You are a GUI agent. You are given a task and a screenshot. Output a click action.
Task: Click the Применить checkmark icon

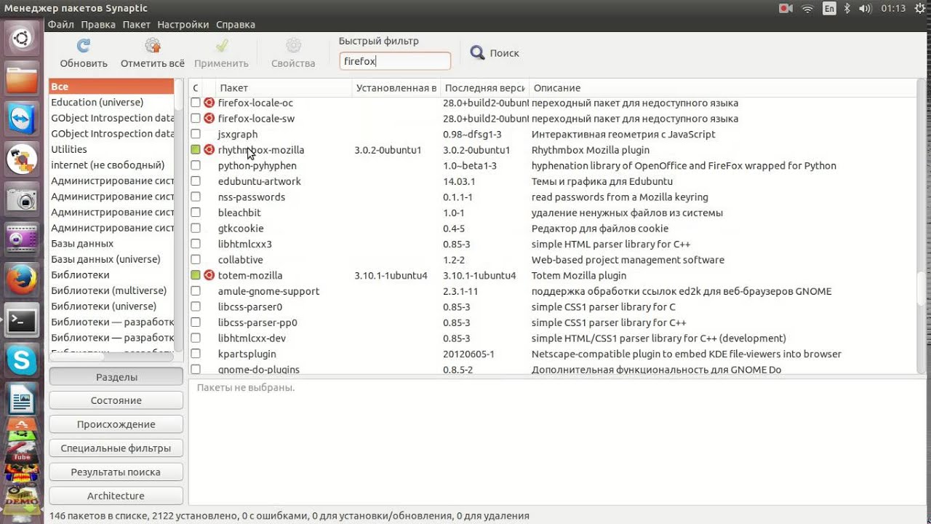coord(222,46)
